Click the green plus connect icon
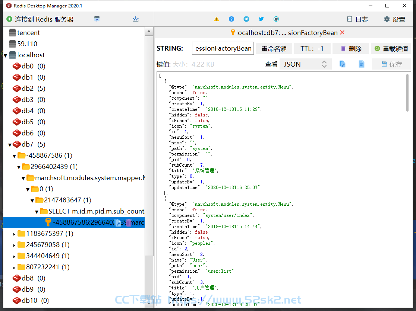Viewport: 416px width, 311px height. coord(9,19)
